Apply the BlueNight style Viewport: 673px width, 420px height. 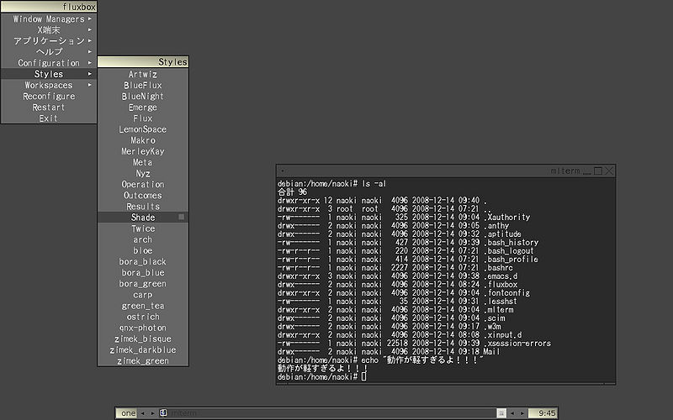(143, 96)
